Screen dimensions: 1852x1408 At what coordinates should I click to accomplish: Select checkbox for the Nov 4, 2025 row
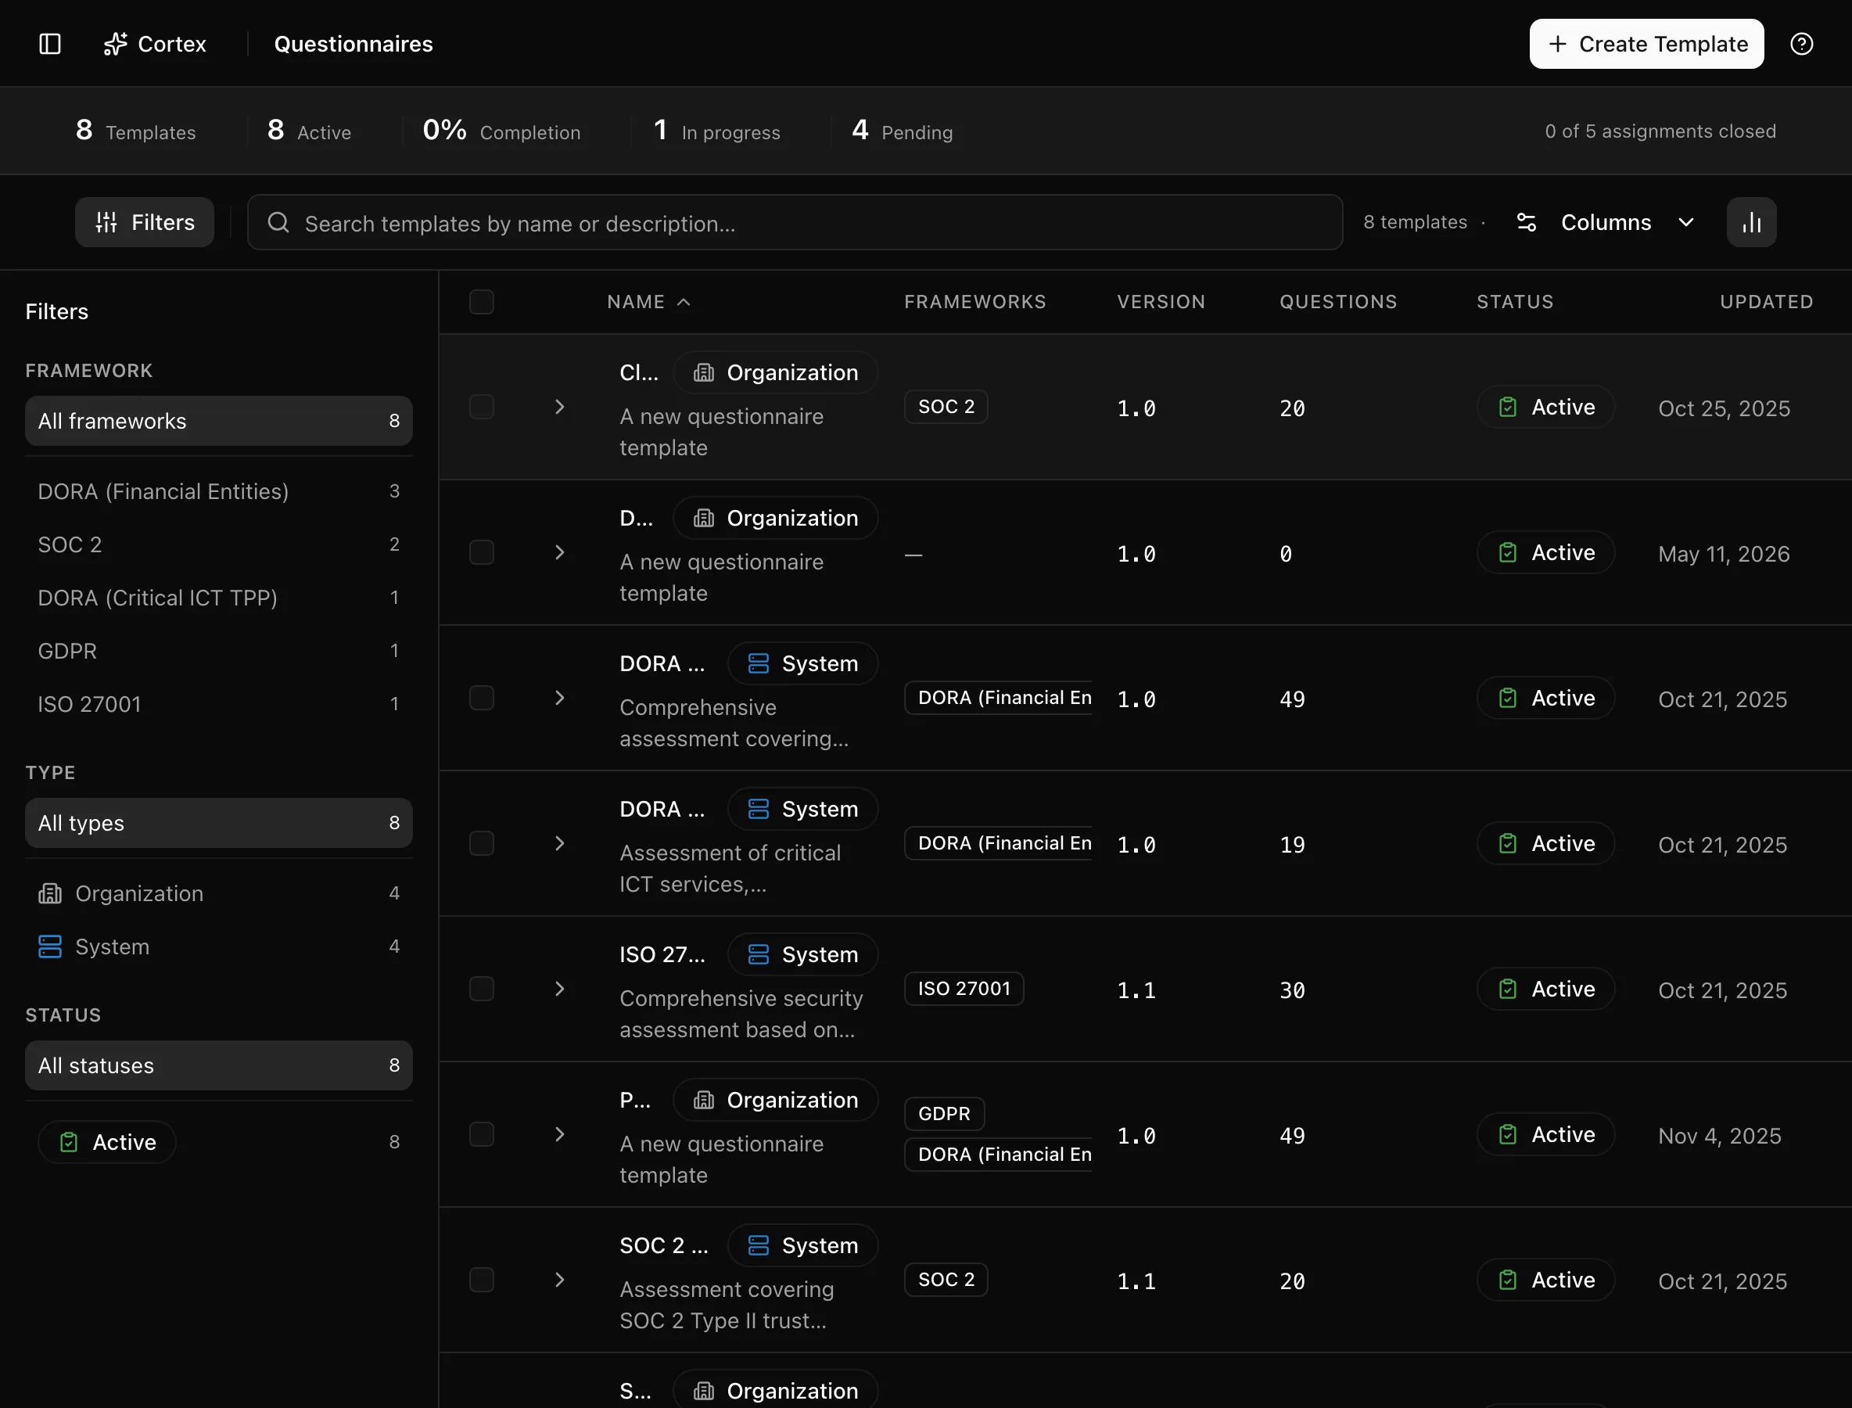pyautogui.click(x=482, y=1134)
